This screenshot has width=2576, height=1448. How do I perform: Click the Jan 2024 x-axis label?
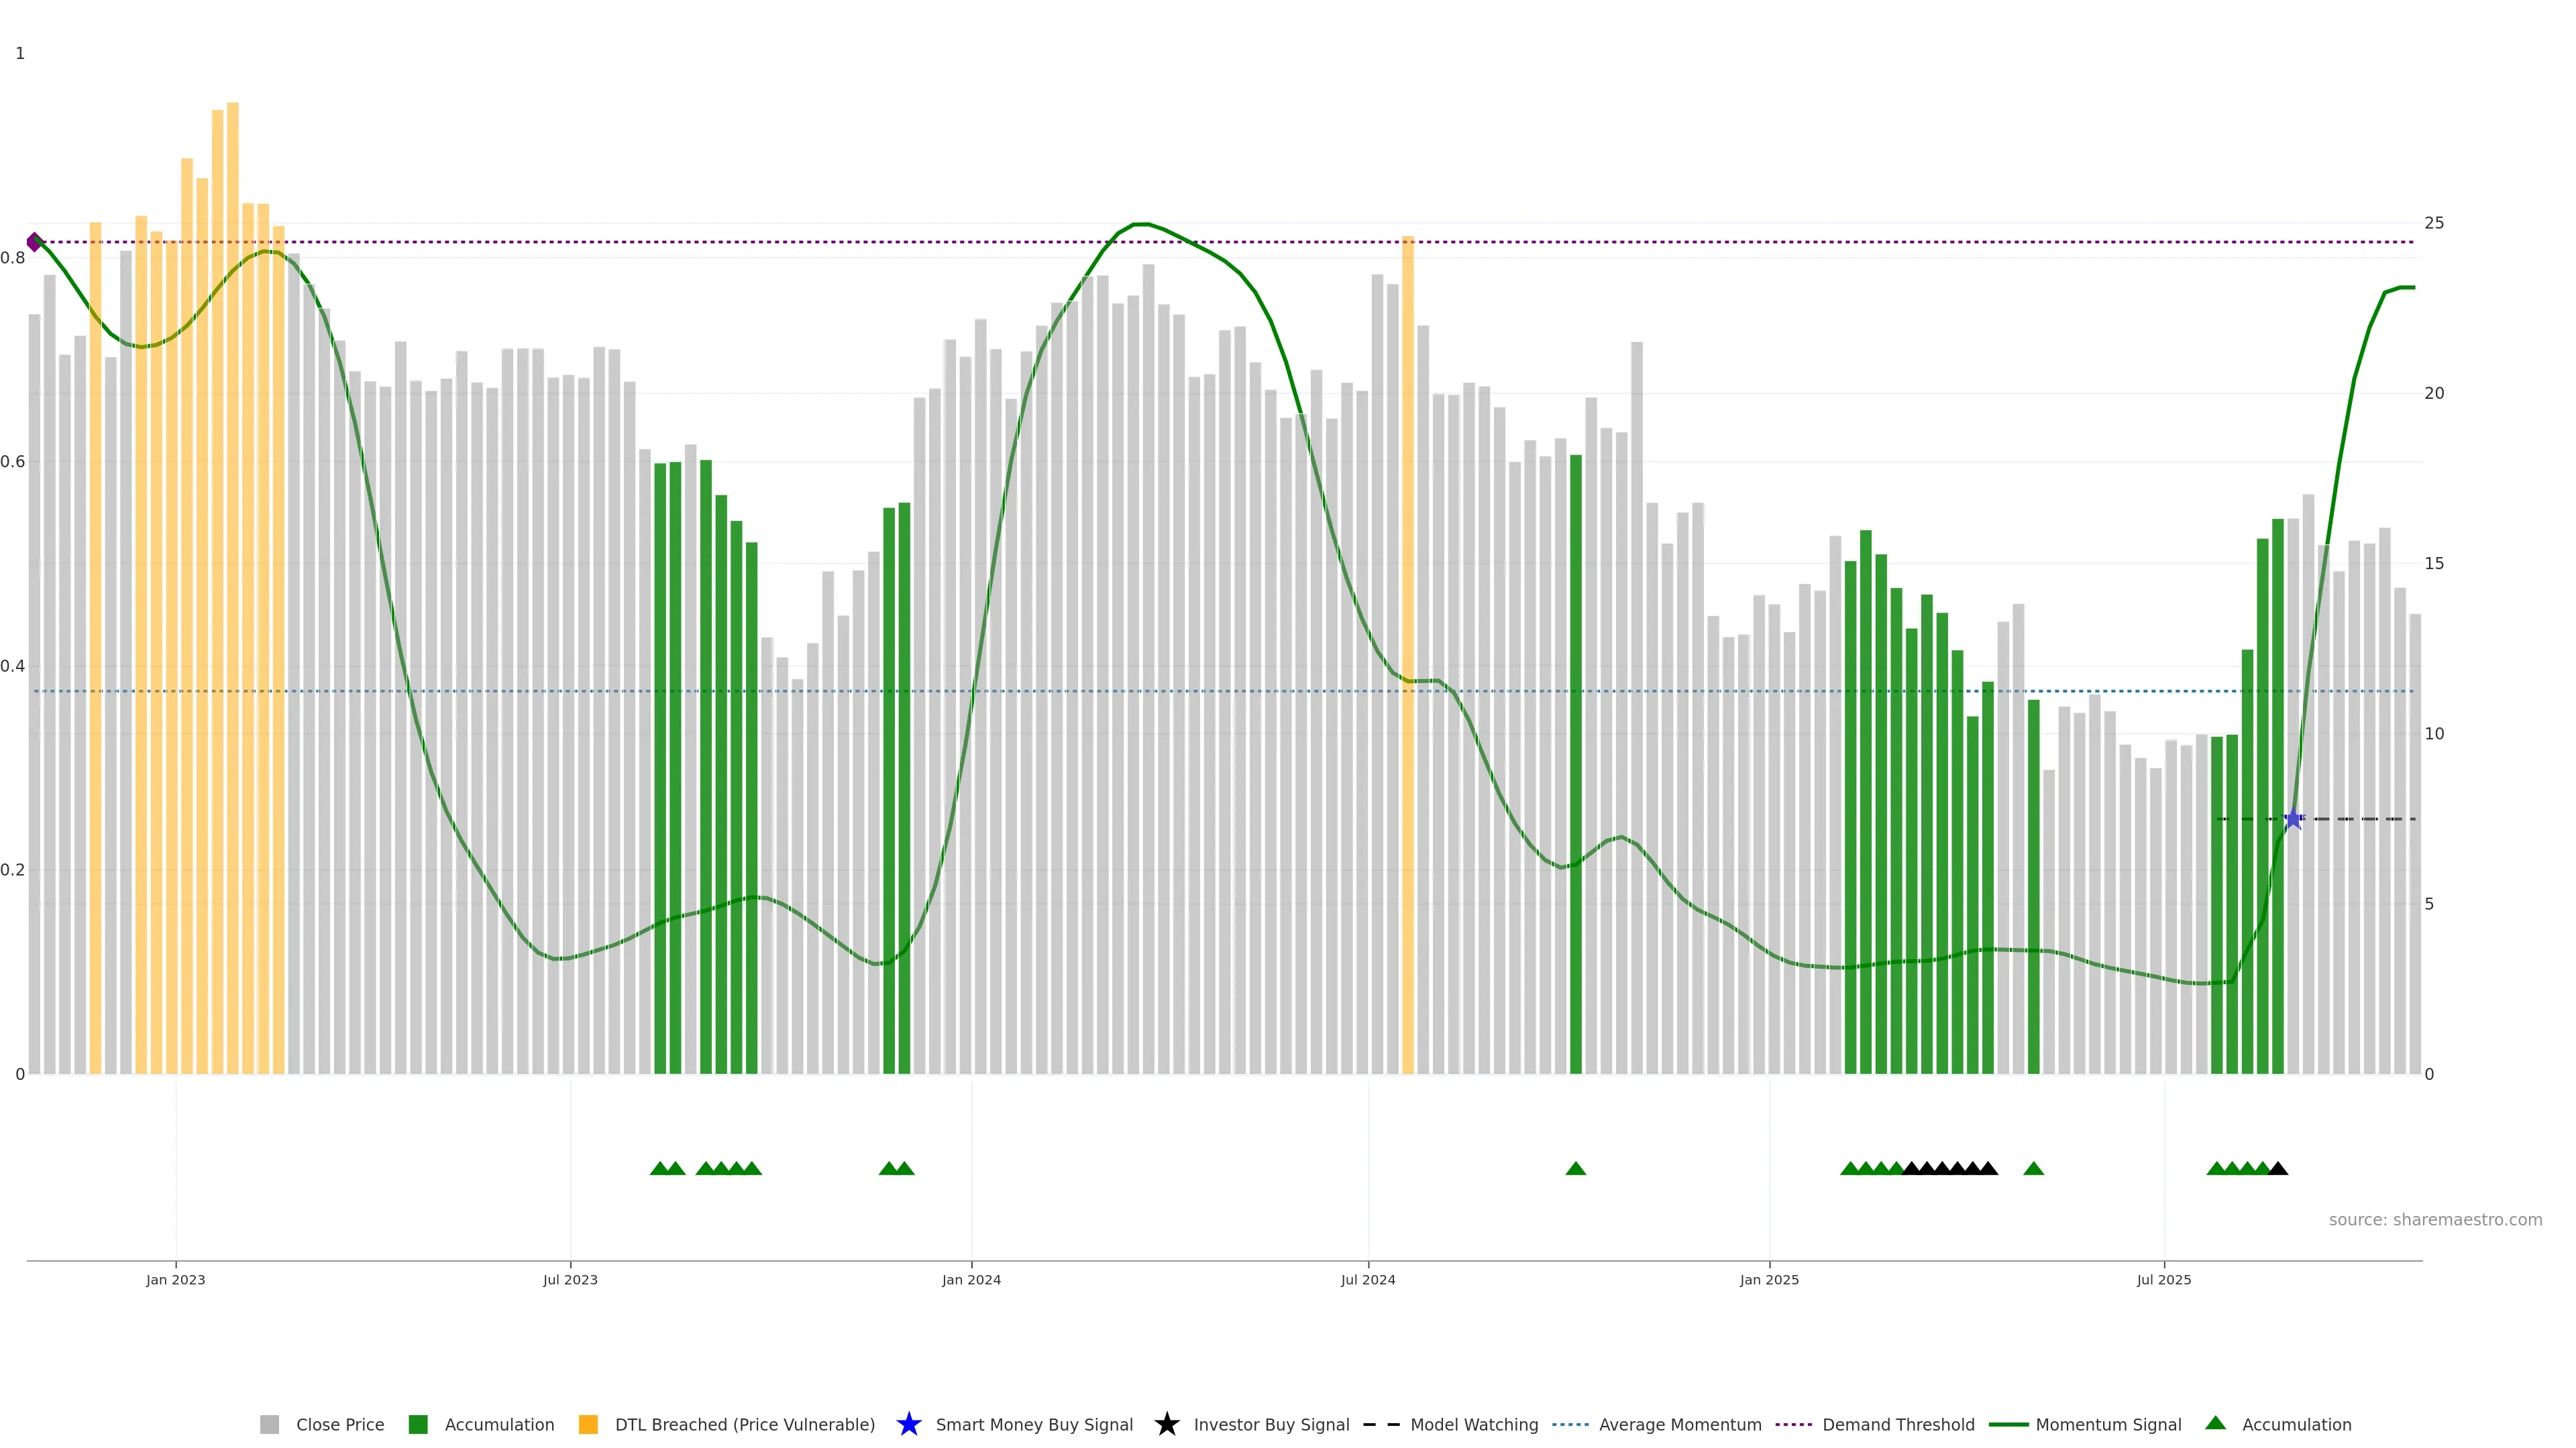(970, 1279)
